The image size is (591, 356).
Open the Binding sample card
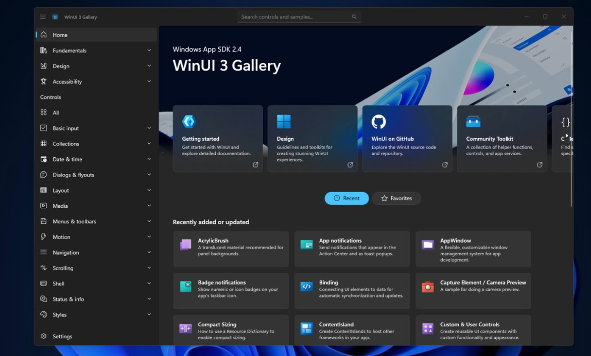tap(352, 291)
